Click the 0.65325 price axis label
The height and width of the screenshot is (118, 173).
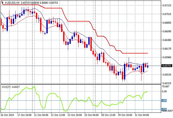(x=167, y=83)
